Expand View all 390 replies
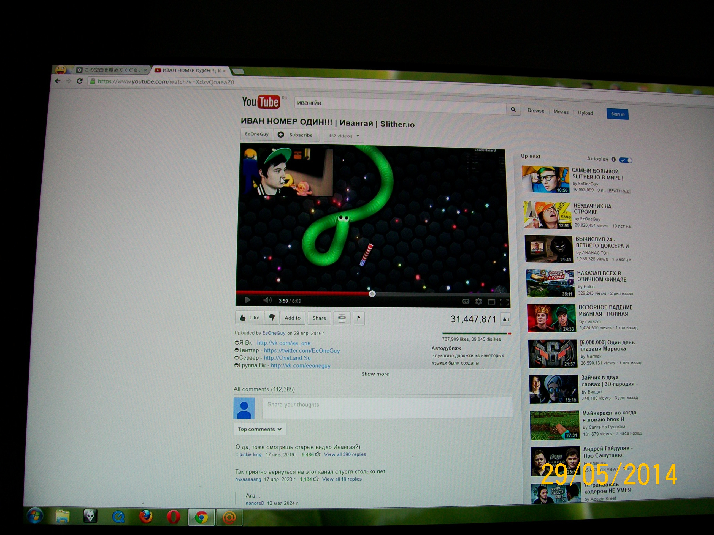 (345, 454)
